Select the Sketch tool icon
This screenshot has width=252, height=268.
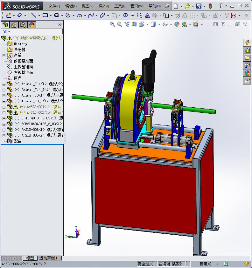coord(8,15)
